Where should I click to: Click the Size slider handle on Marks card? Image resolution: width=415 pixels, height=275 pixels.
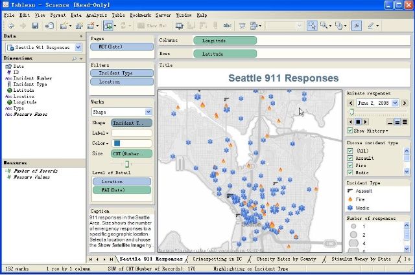click(127, 164)
